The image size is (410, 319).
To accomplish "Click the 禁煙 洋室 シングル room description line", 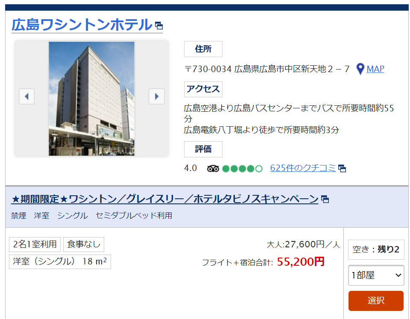I will click(91, 216).
